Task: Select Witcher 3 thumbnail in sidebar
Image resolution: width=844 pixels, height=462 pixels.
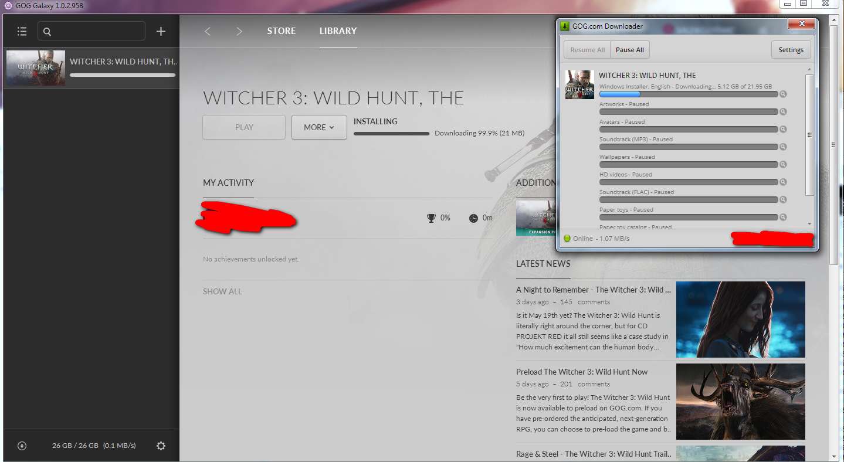Action: point(36,68)
